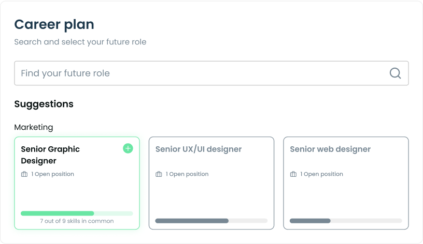Click green skills progress bar on Graphic Designer

pyautogui.click(x=77, y=213)
